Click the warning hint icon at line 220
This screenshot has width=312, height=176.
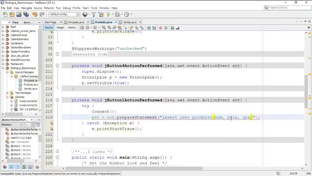[52, 123]
